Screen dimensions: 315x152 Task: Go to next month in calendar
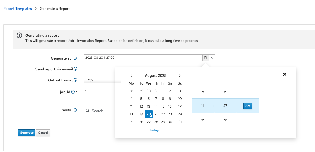pyautogui.click(x=180, y=75)
